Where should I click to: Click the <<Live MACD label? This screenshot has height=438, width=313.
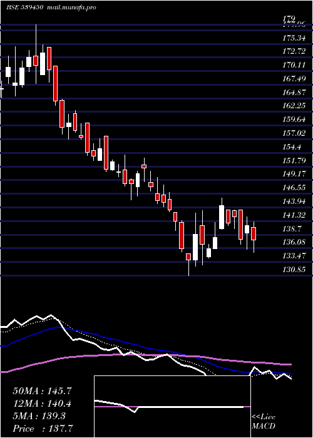coord(264,422)
